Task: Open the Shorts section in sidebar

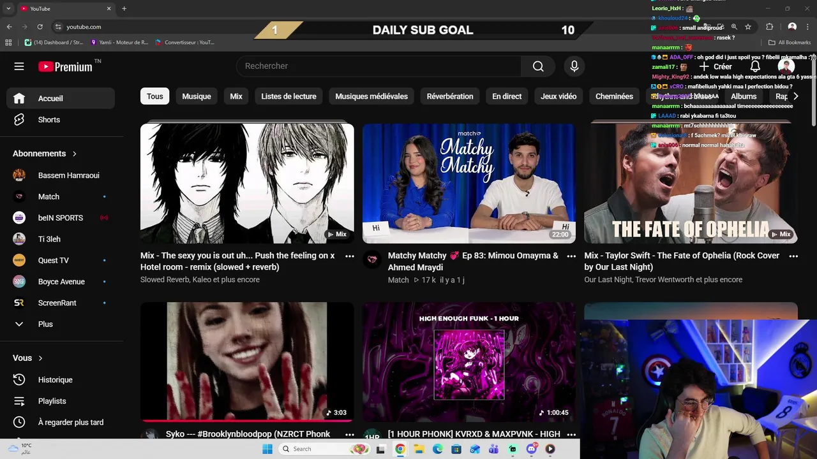Action: 61,120
